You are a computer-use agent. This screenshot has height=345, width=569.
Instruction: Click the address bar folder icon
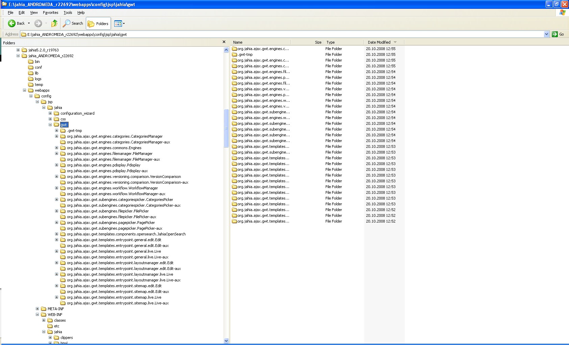[24, 34]
